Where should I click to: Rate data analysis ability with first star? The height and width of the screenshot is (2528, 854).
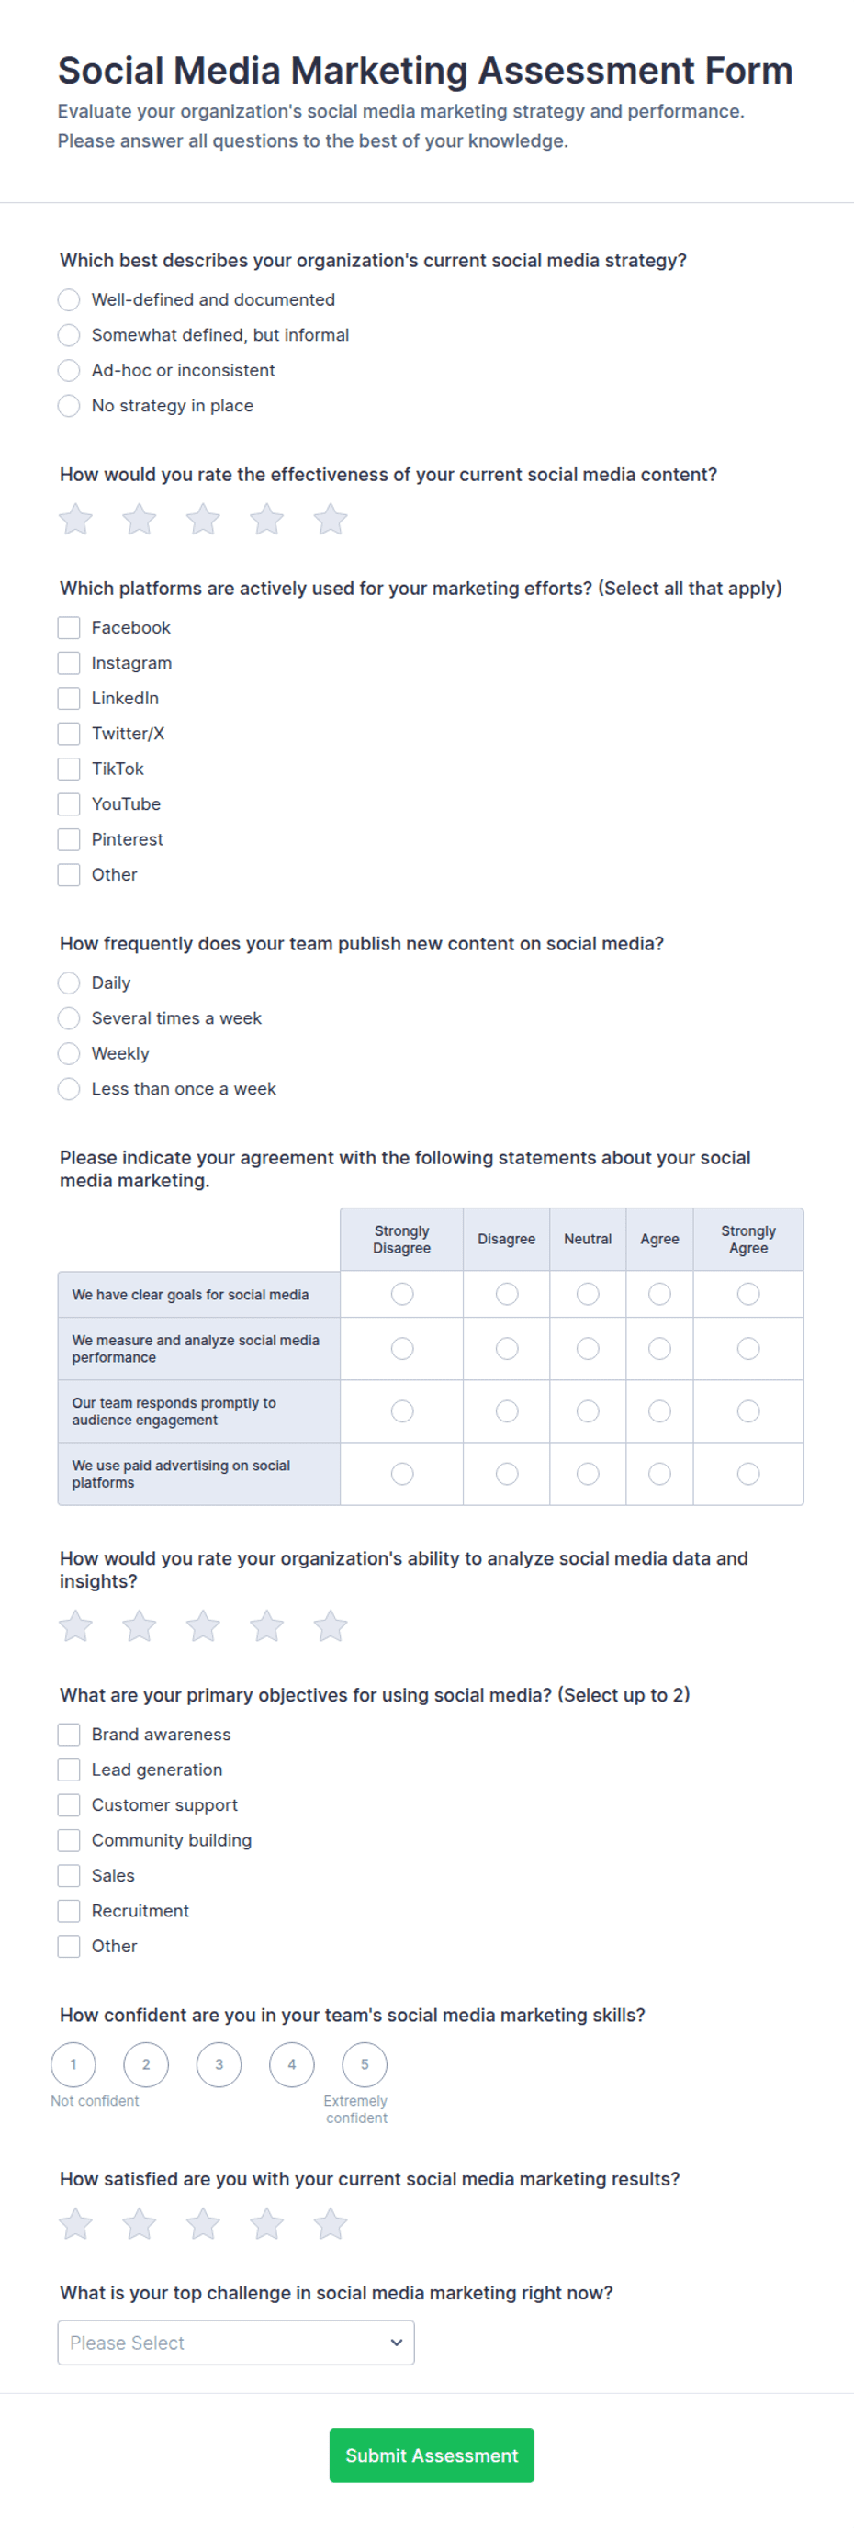tap(75, 1626)
